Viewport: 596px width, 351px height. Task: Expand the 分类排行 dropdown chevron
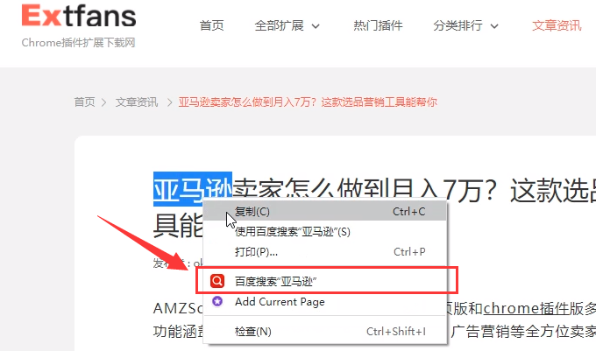click(x=494, y=26)
